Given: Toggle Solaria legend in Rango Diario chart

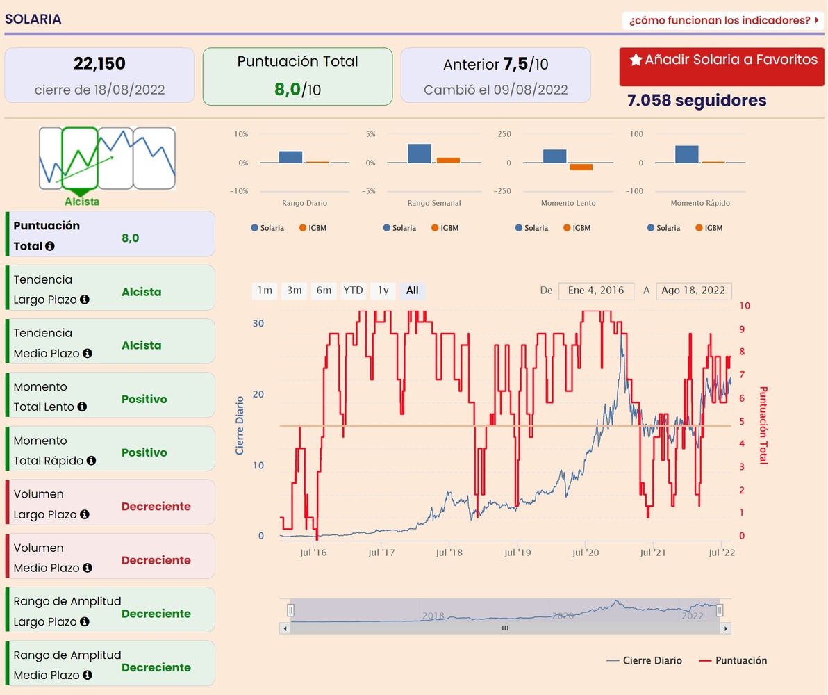Looking at the screenshot, I should pyautogui.click(x=267, y=229).
